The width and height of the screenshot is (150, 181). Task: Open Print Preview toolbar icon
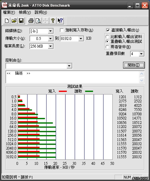tap(38, 21)
